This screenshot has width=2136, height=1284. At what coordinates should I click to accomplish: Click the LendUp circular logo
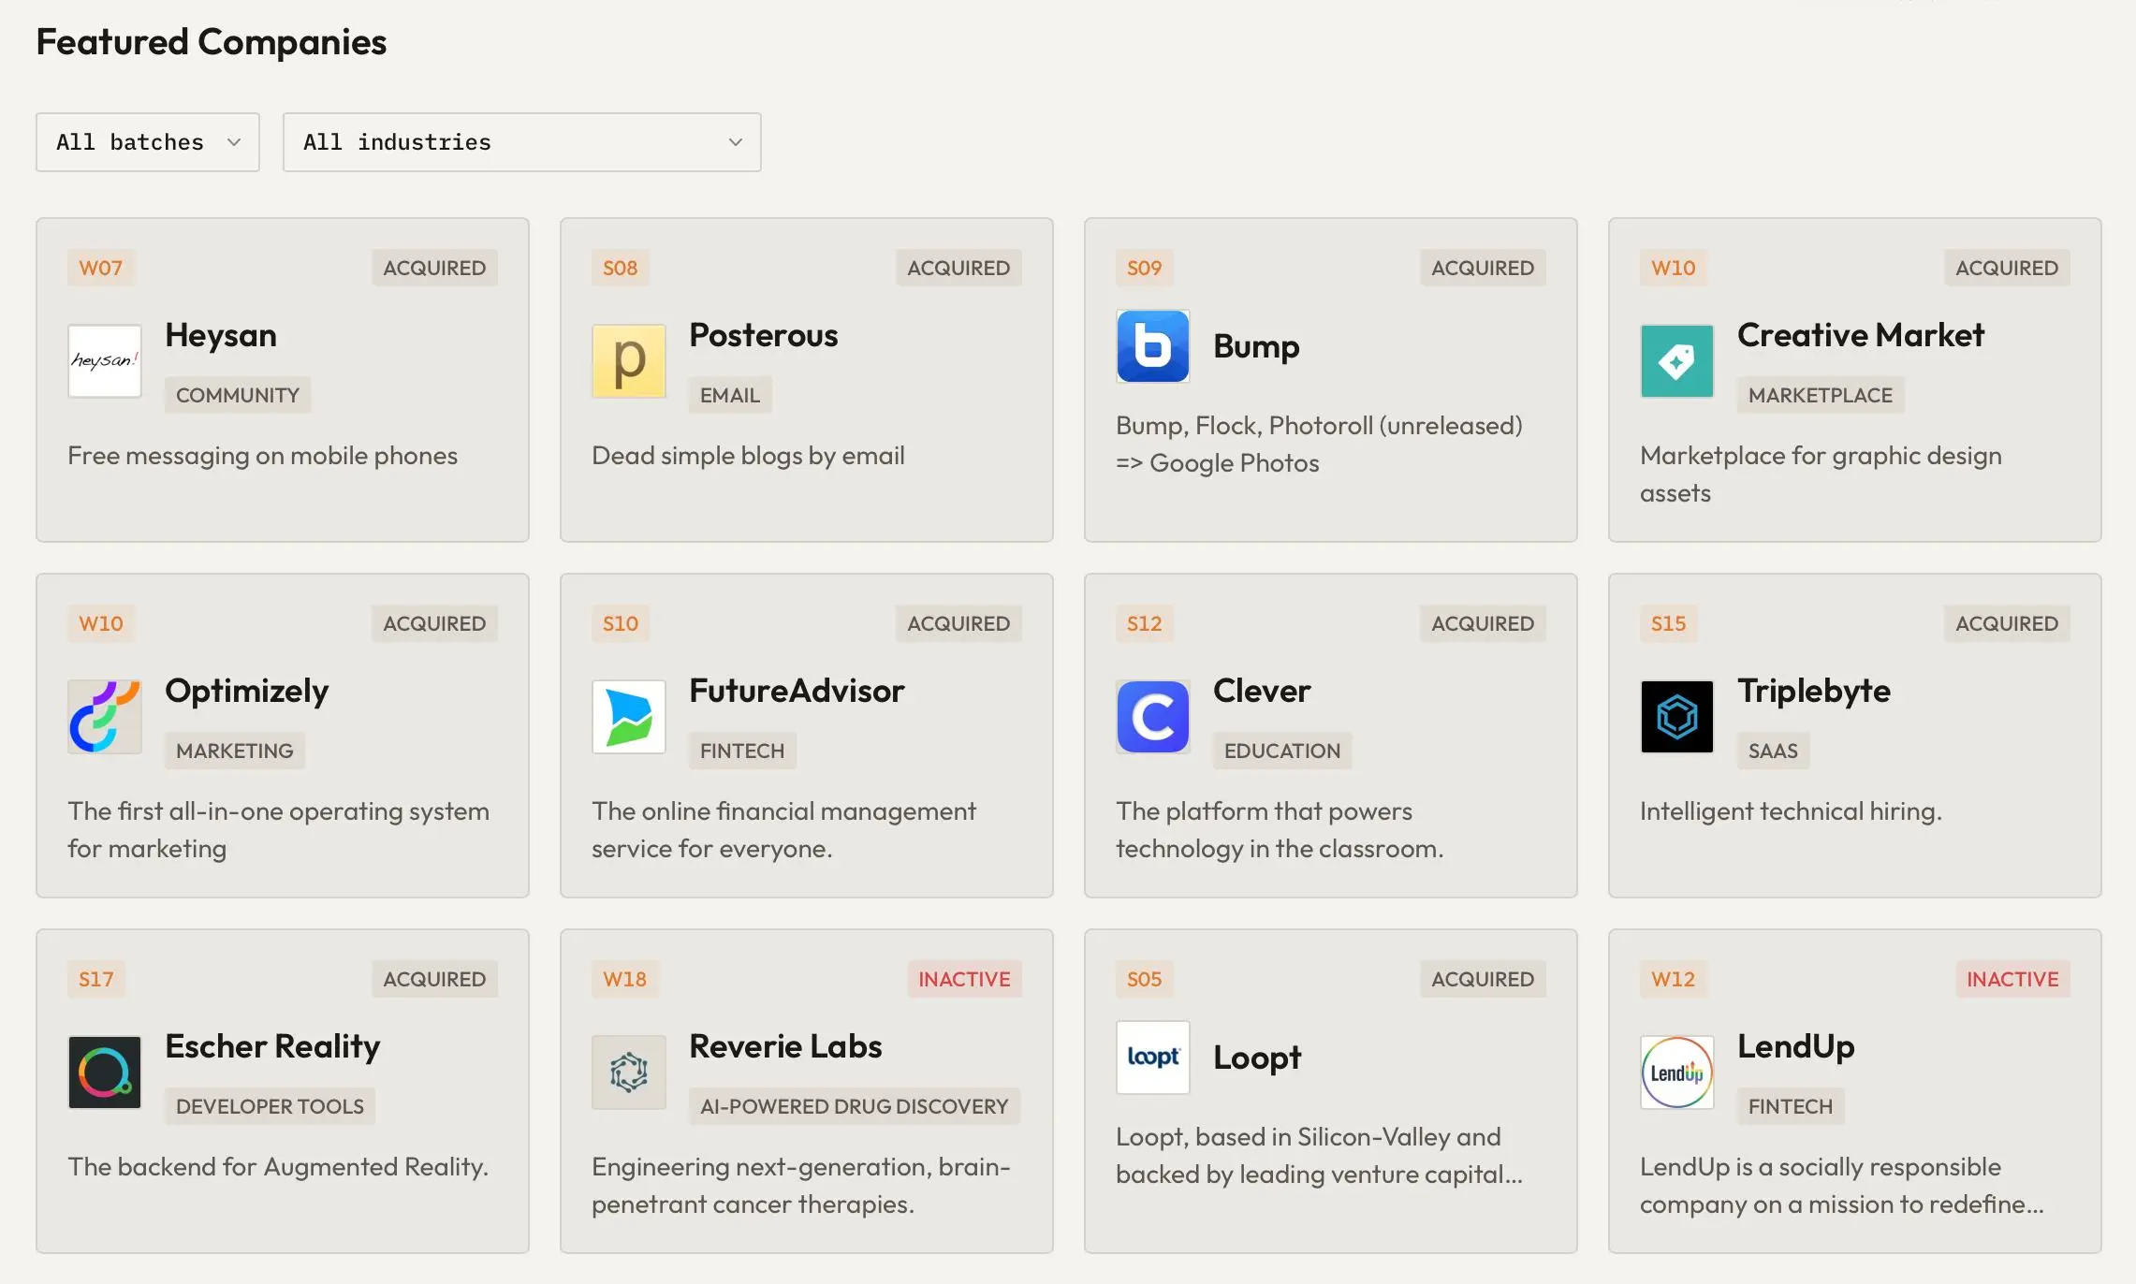point(1677,1072)
